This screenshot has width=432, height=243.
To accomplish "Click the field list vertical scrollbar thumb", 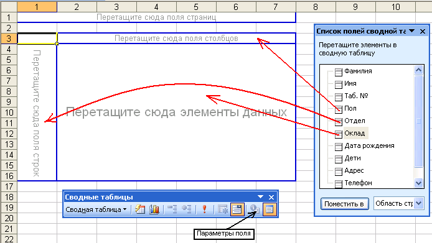I will tap(418, 121).
